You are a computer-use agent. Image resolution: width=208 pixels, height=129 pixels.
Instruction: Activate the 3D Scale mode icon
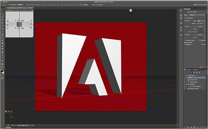(x=102, y=5)
